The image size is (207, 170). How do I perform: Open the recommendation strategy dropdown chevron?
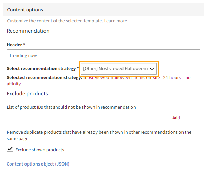152,69
